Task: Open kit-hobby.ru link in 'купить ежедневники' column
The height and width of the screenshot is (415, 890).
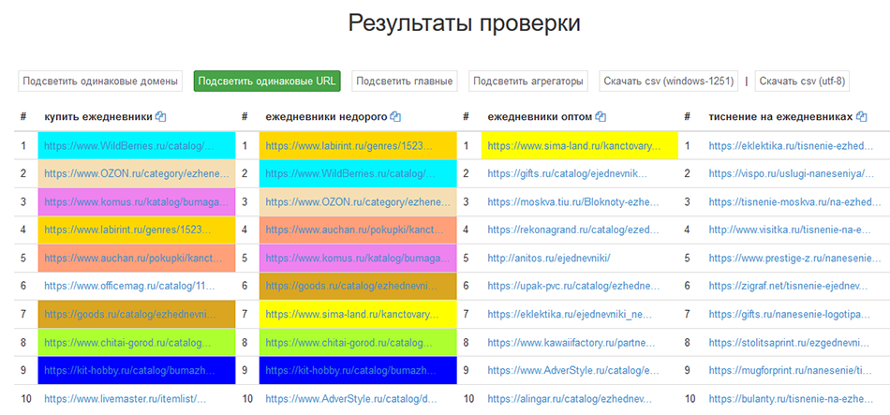Action: [x=130, y=371]
